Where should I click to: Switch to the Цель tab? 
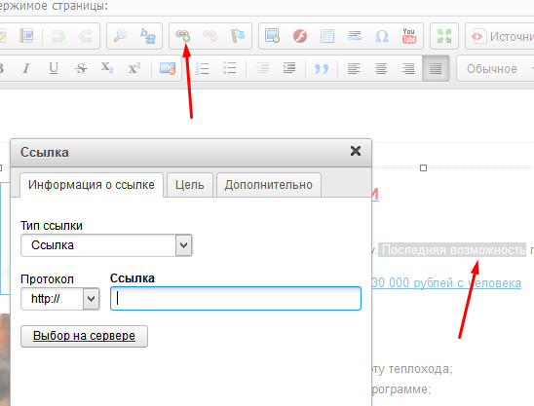(x=190, y=185)
